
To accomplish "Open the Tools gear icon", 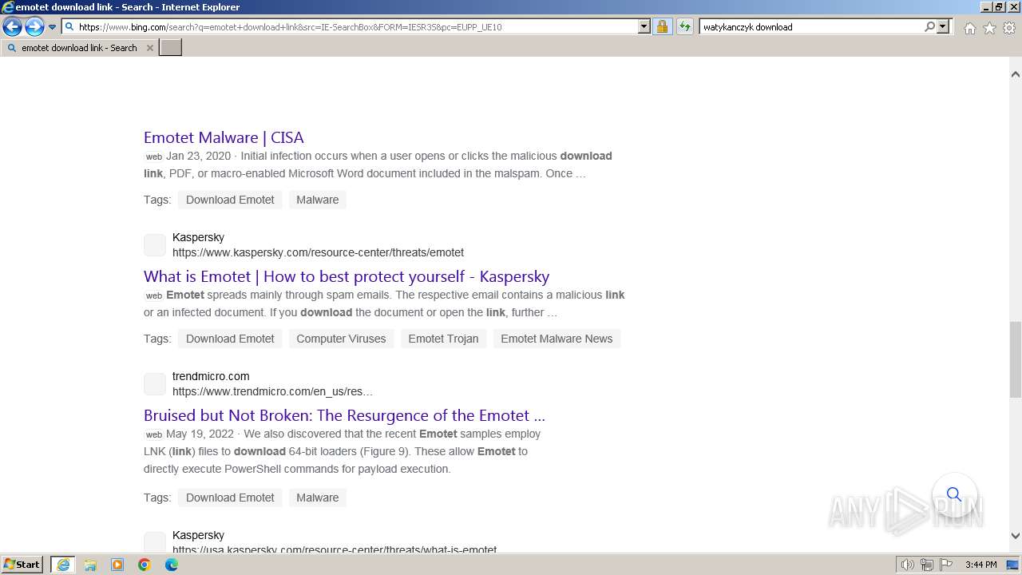I will (1009, 28).
